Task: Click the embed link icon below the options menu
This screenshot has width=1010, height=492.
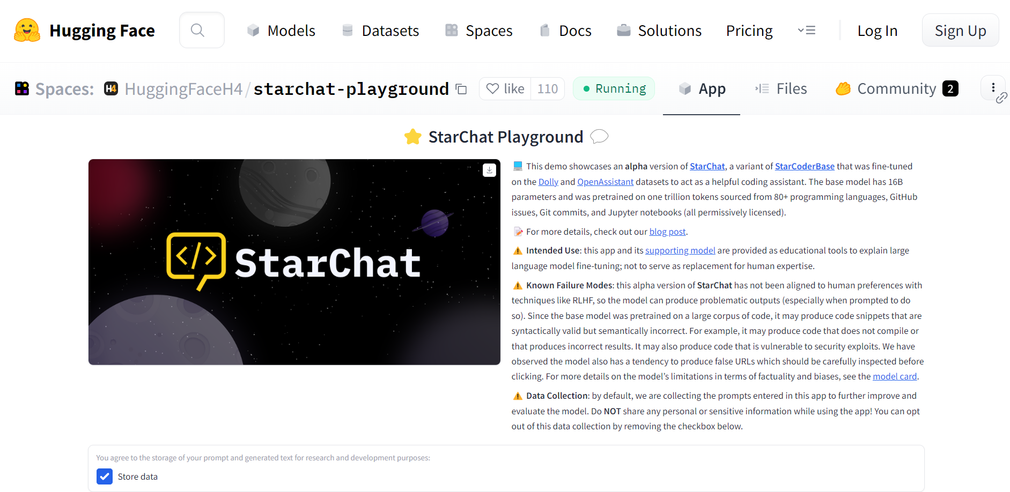Action: click(x=1002, y=99)
